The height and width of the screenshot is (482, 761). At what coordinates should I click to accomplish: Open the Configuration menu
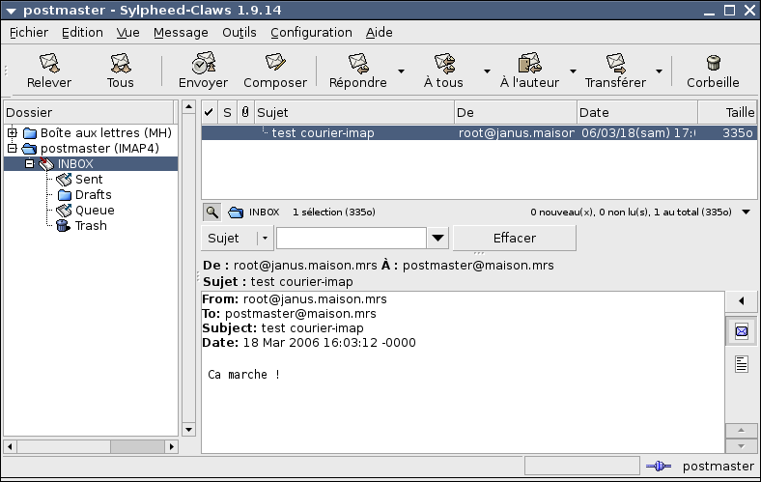point(311,33)
